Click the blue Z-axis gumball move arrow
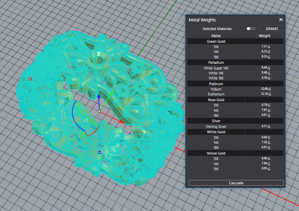The height and width of the screenshot is (211, 299). coord(99,96)
